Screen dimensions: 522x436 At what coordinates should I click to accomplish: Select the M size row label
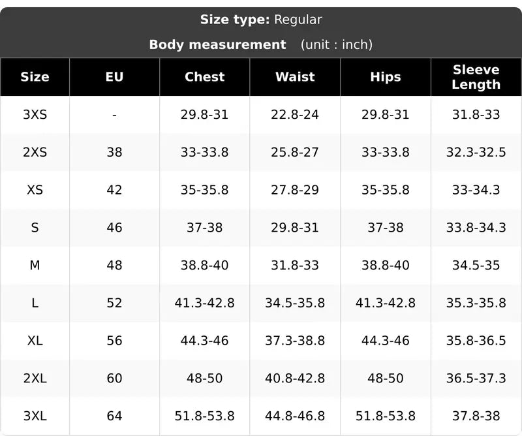(x=35, y=265)
